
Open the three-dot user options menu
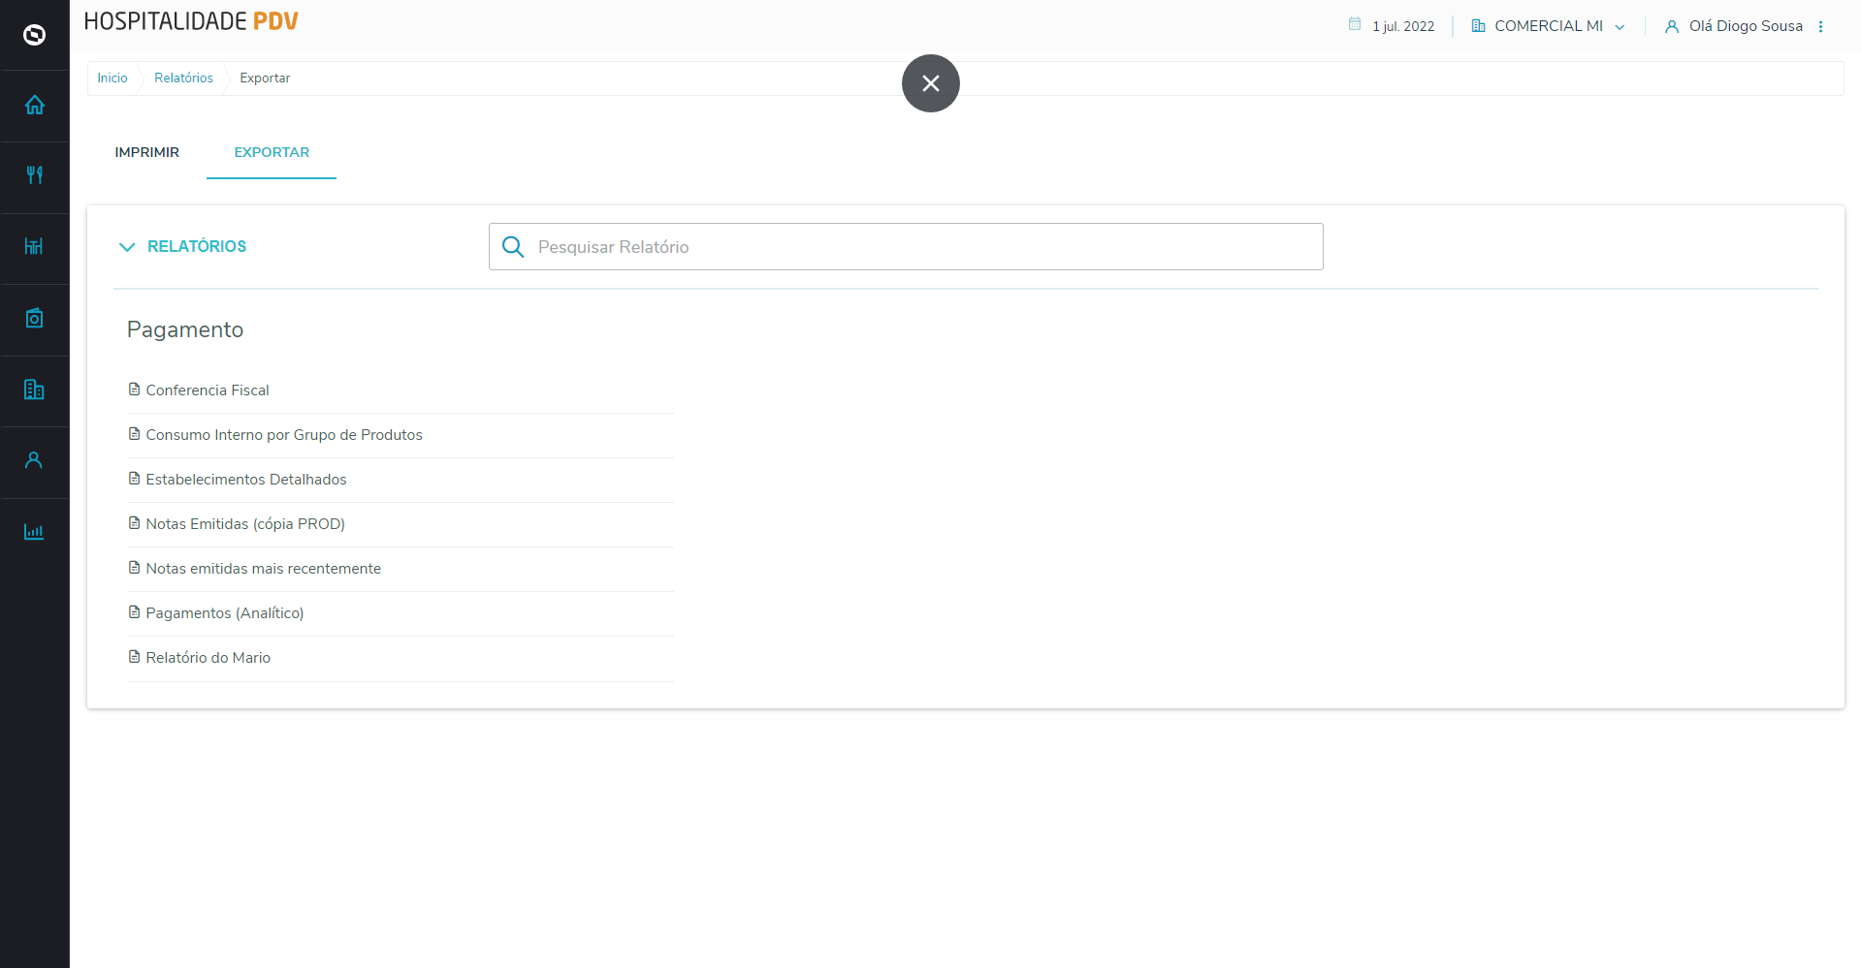1820,26
